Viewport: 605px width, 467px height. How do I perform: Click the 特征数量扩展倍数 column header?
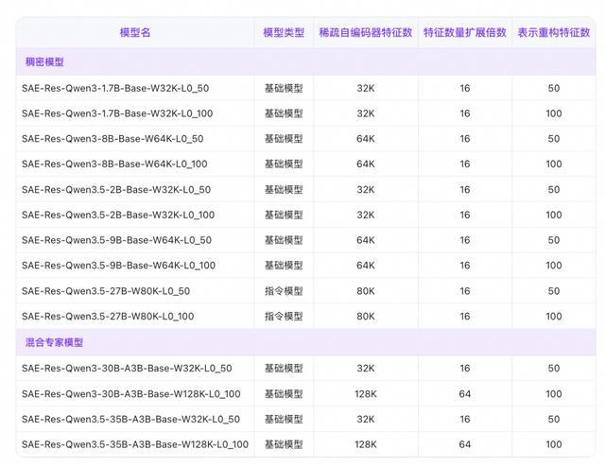click(x=464, y=32)
